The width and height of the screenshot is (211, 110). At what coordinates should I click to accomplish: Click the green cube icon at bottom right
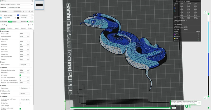point(208,108)
